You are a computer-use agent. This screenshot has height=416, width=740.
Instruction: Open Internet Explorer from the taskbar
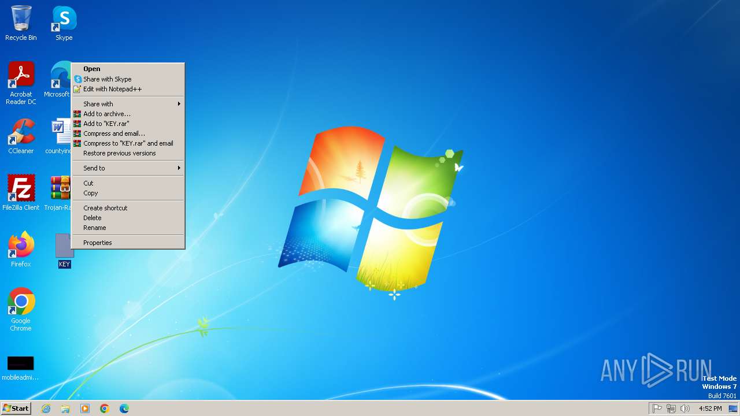click(x=46, y=408)
